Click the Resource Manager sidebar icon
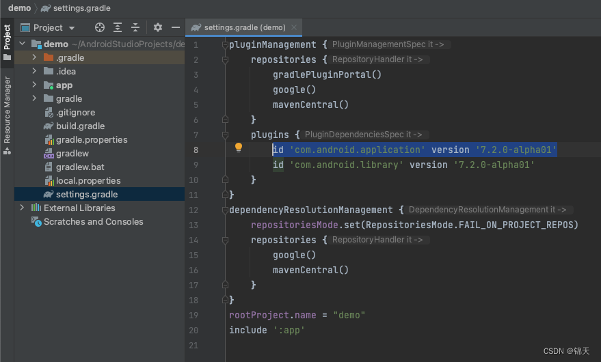The width and height of the screenshot is (601, 362). (x=8, y=152)
